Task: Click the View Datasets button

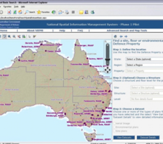Action: (124, 137)
